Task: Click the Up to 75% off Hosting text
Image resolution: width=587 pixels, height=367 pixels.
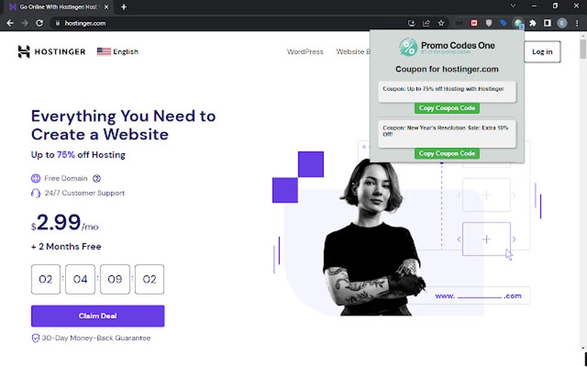Action: pyautogui.click(x=78, y=155)
